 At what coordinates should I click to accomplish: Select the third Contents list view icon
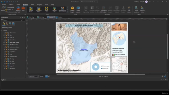[10, 23]
